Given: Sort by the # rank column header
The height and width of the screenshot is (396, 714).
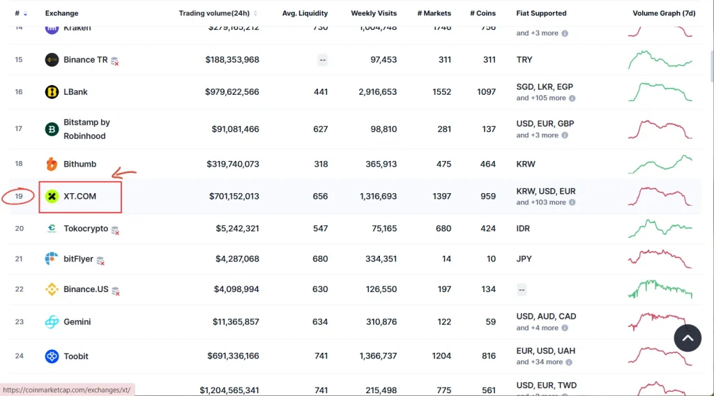Looking at the screenshot, I should tap(20, 13).
